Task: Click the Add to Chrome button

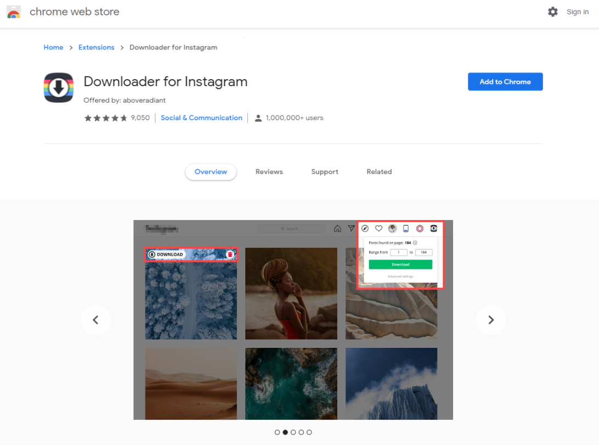Action: tap(505, 82)
